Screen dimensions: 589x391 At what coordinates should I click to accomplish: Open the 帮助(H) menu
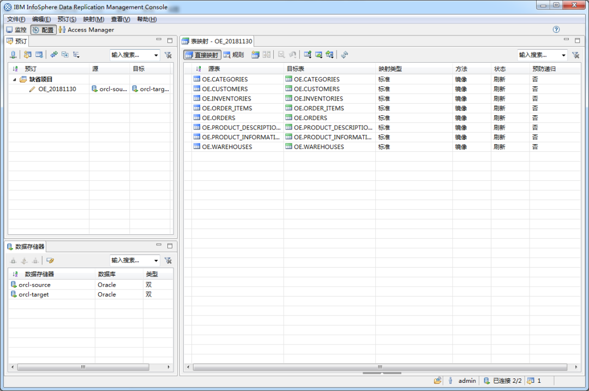pyautogui.click(x=147, y=19)
